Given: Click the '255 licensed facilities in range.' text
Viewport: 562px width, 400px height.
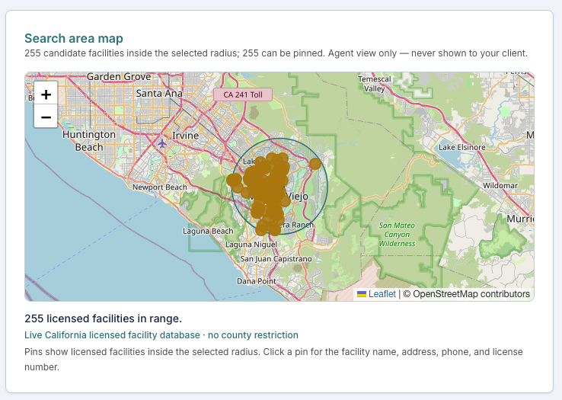Looking at the screenshot, I should [x=104, y=318].
